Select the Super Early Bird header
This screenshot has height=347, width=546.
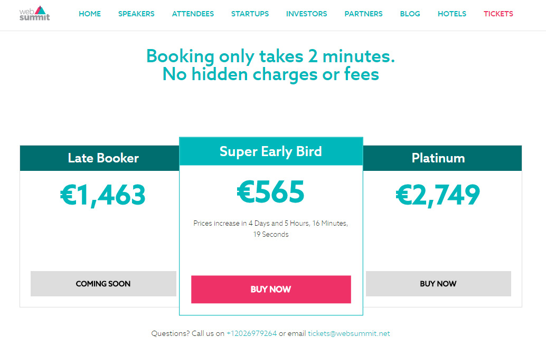pos(271,152)
